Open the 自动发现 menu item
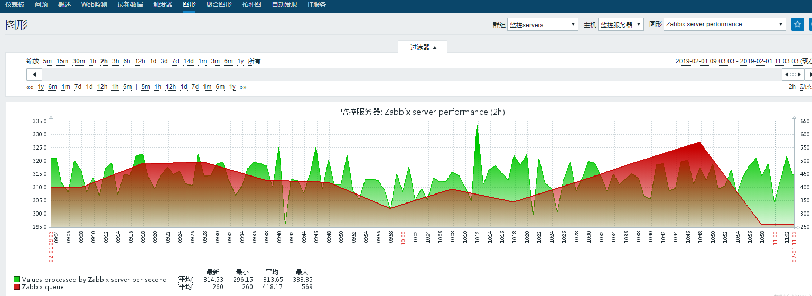Image resolution: width=812 pixels, height=296 pixels. click(x=284, y=5)
